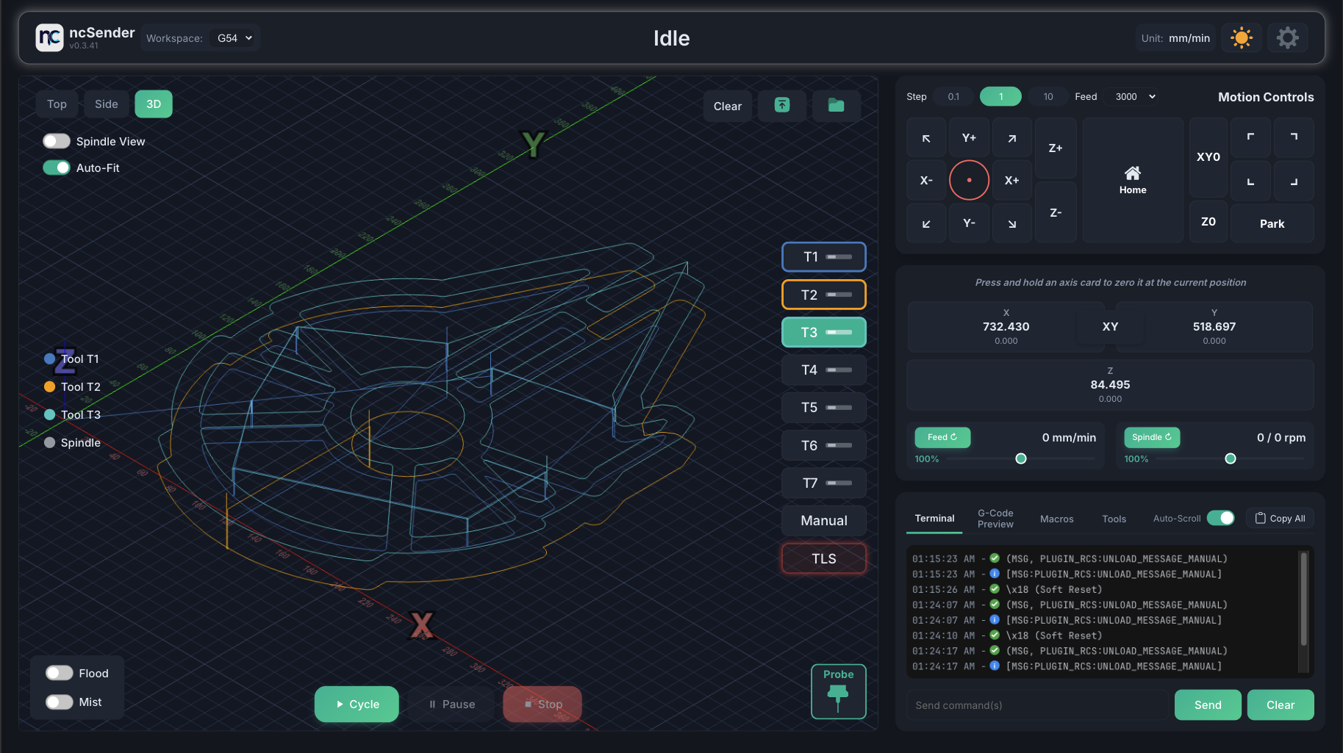Viewport: 1343px width, 753px height.
Task: Switch to the Side view
Action: [106, 104]
